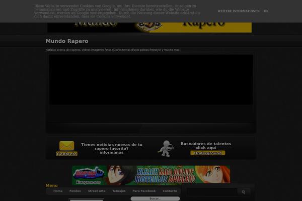Click the yellow envelope Contacto icon
This screenshot has height=201, width=302.
point(67,146)
